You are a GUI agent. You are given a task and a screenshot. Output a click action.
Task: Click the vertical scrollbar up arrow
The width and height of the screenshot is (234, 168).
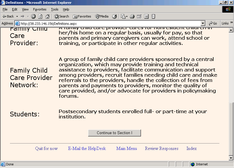click(x=231, y=30)
